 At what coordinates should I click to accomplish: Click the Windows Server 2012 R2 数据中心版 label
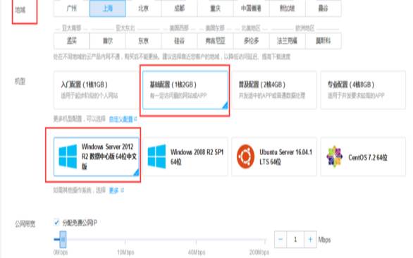(x=109, y=156)
